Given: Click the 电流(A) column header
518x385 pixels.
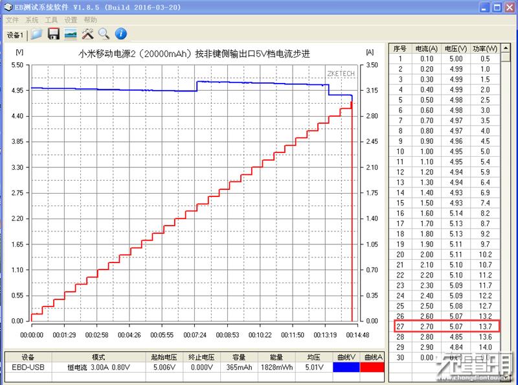Looking at the screenshot, I should tap(427, 49).
